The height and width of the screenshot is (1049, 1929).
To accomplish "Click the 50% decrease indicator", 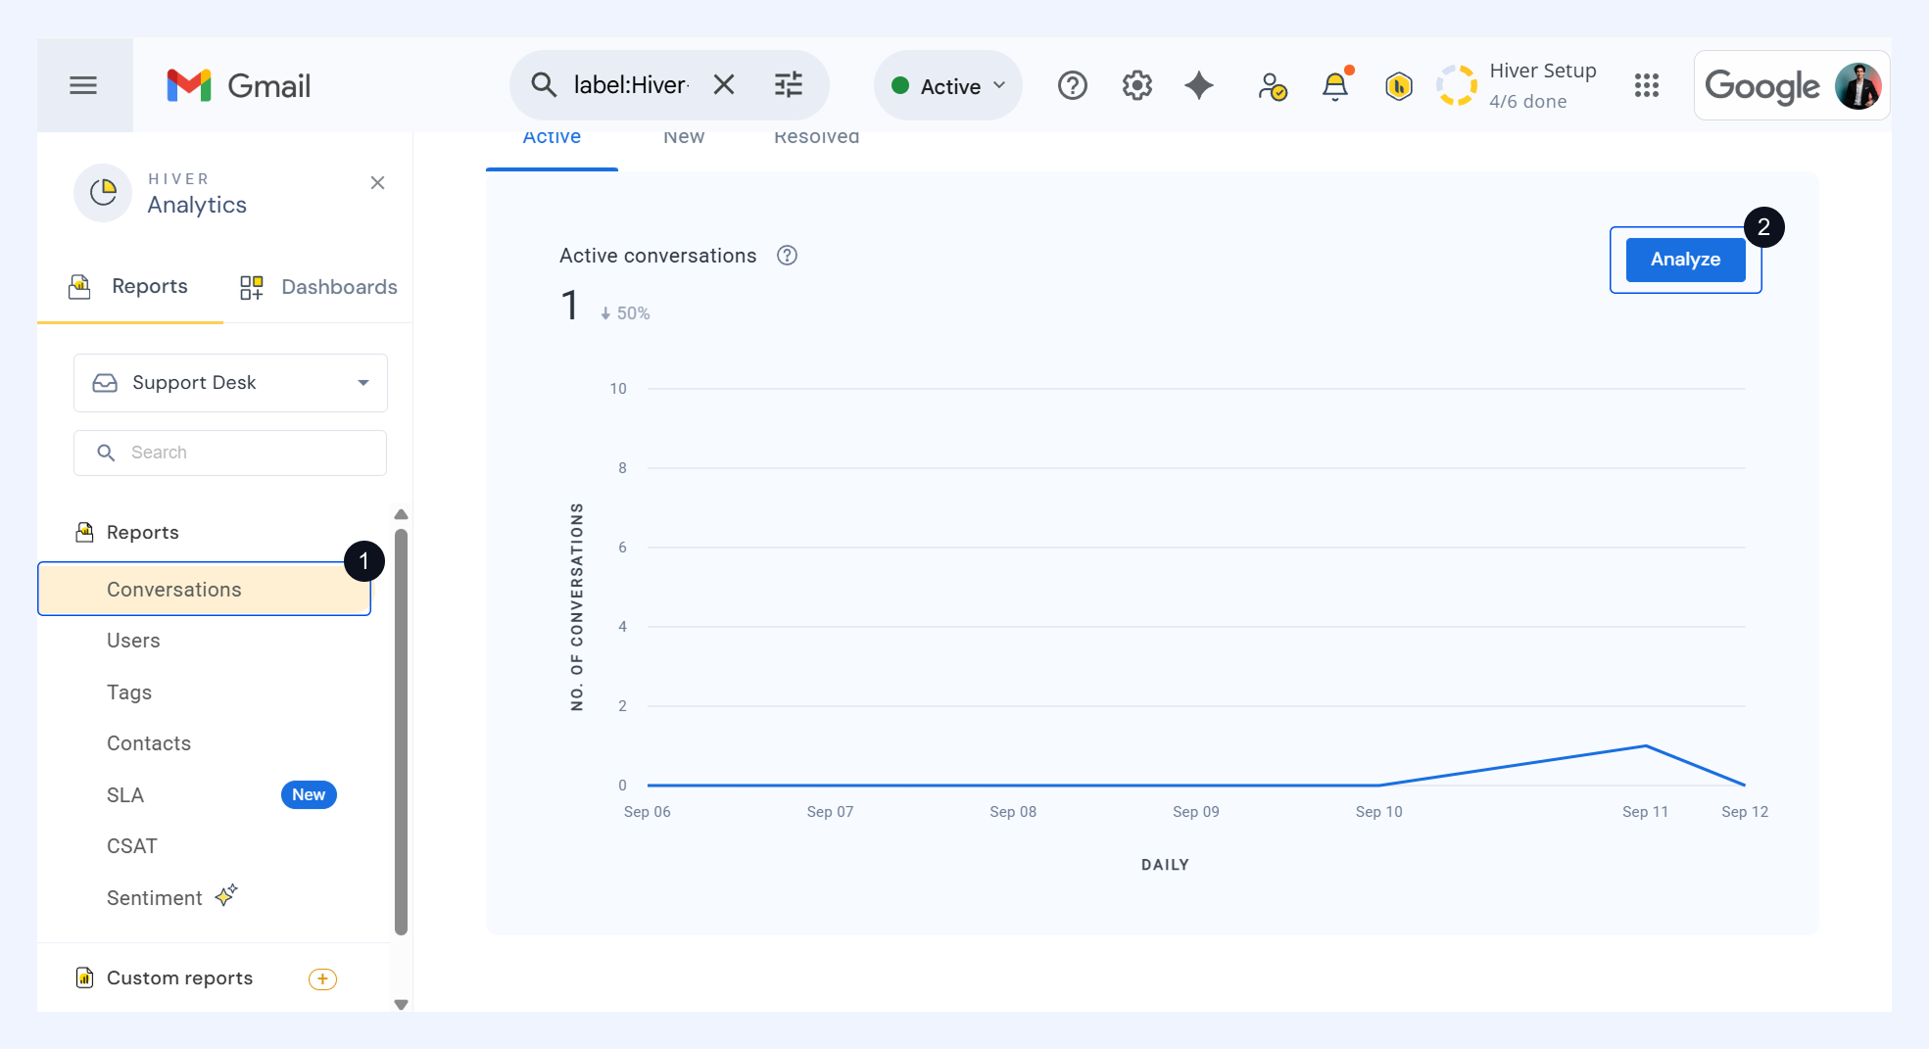I will click(x=625, y=313).
